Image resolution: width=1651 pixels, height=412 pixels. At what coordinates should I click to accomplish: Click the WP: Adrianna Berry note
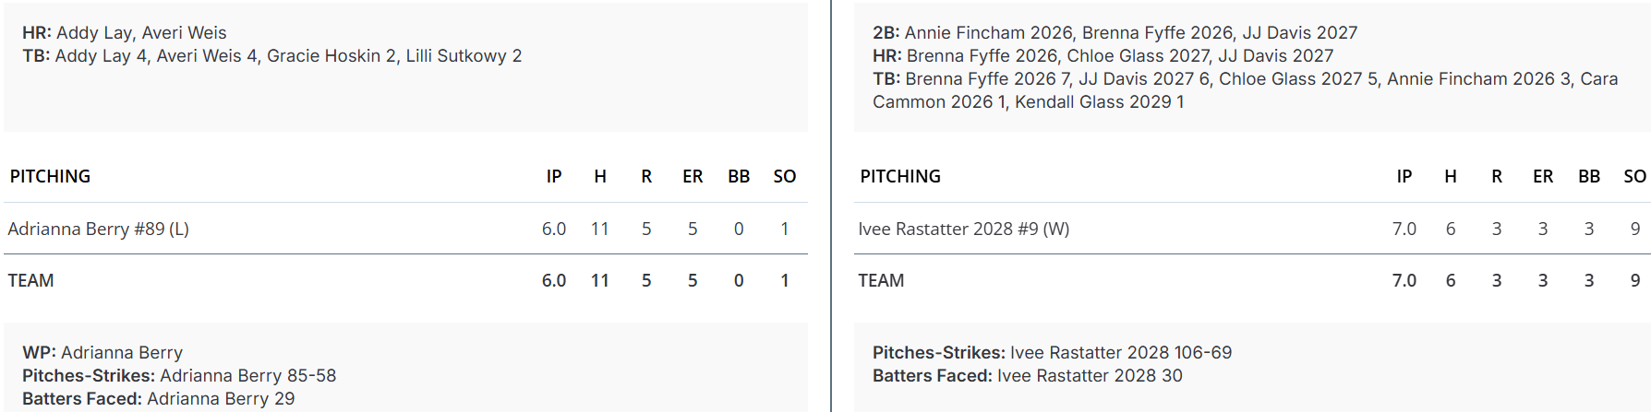click(102, 352)
